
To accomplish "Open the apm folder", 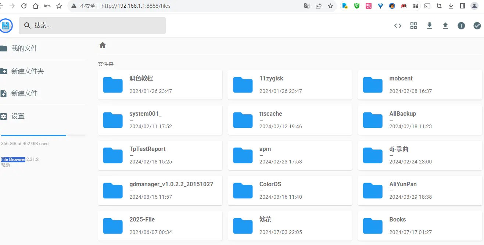I will tap(290, 155).
